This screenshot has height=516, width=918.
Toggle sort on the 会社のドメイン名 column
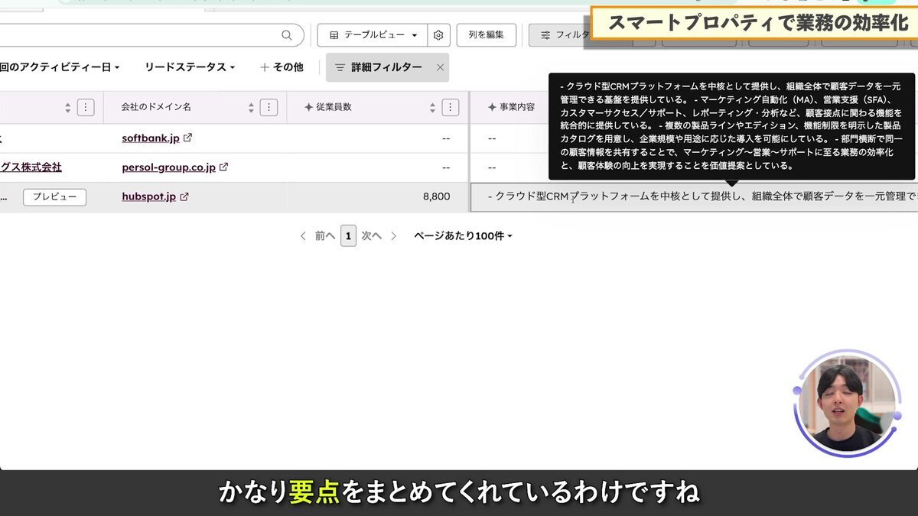point(251,107)
